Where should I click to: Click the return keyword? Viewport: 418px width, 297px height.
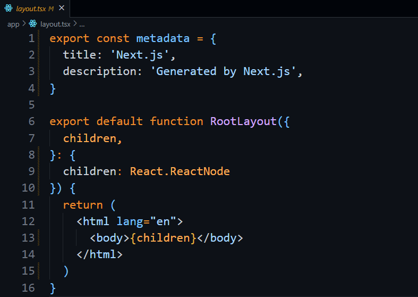[x=83, y=204]
